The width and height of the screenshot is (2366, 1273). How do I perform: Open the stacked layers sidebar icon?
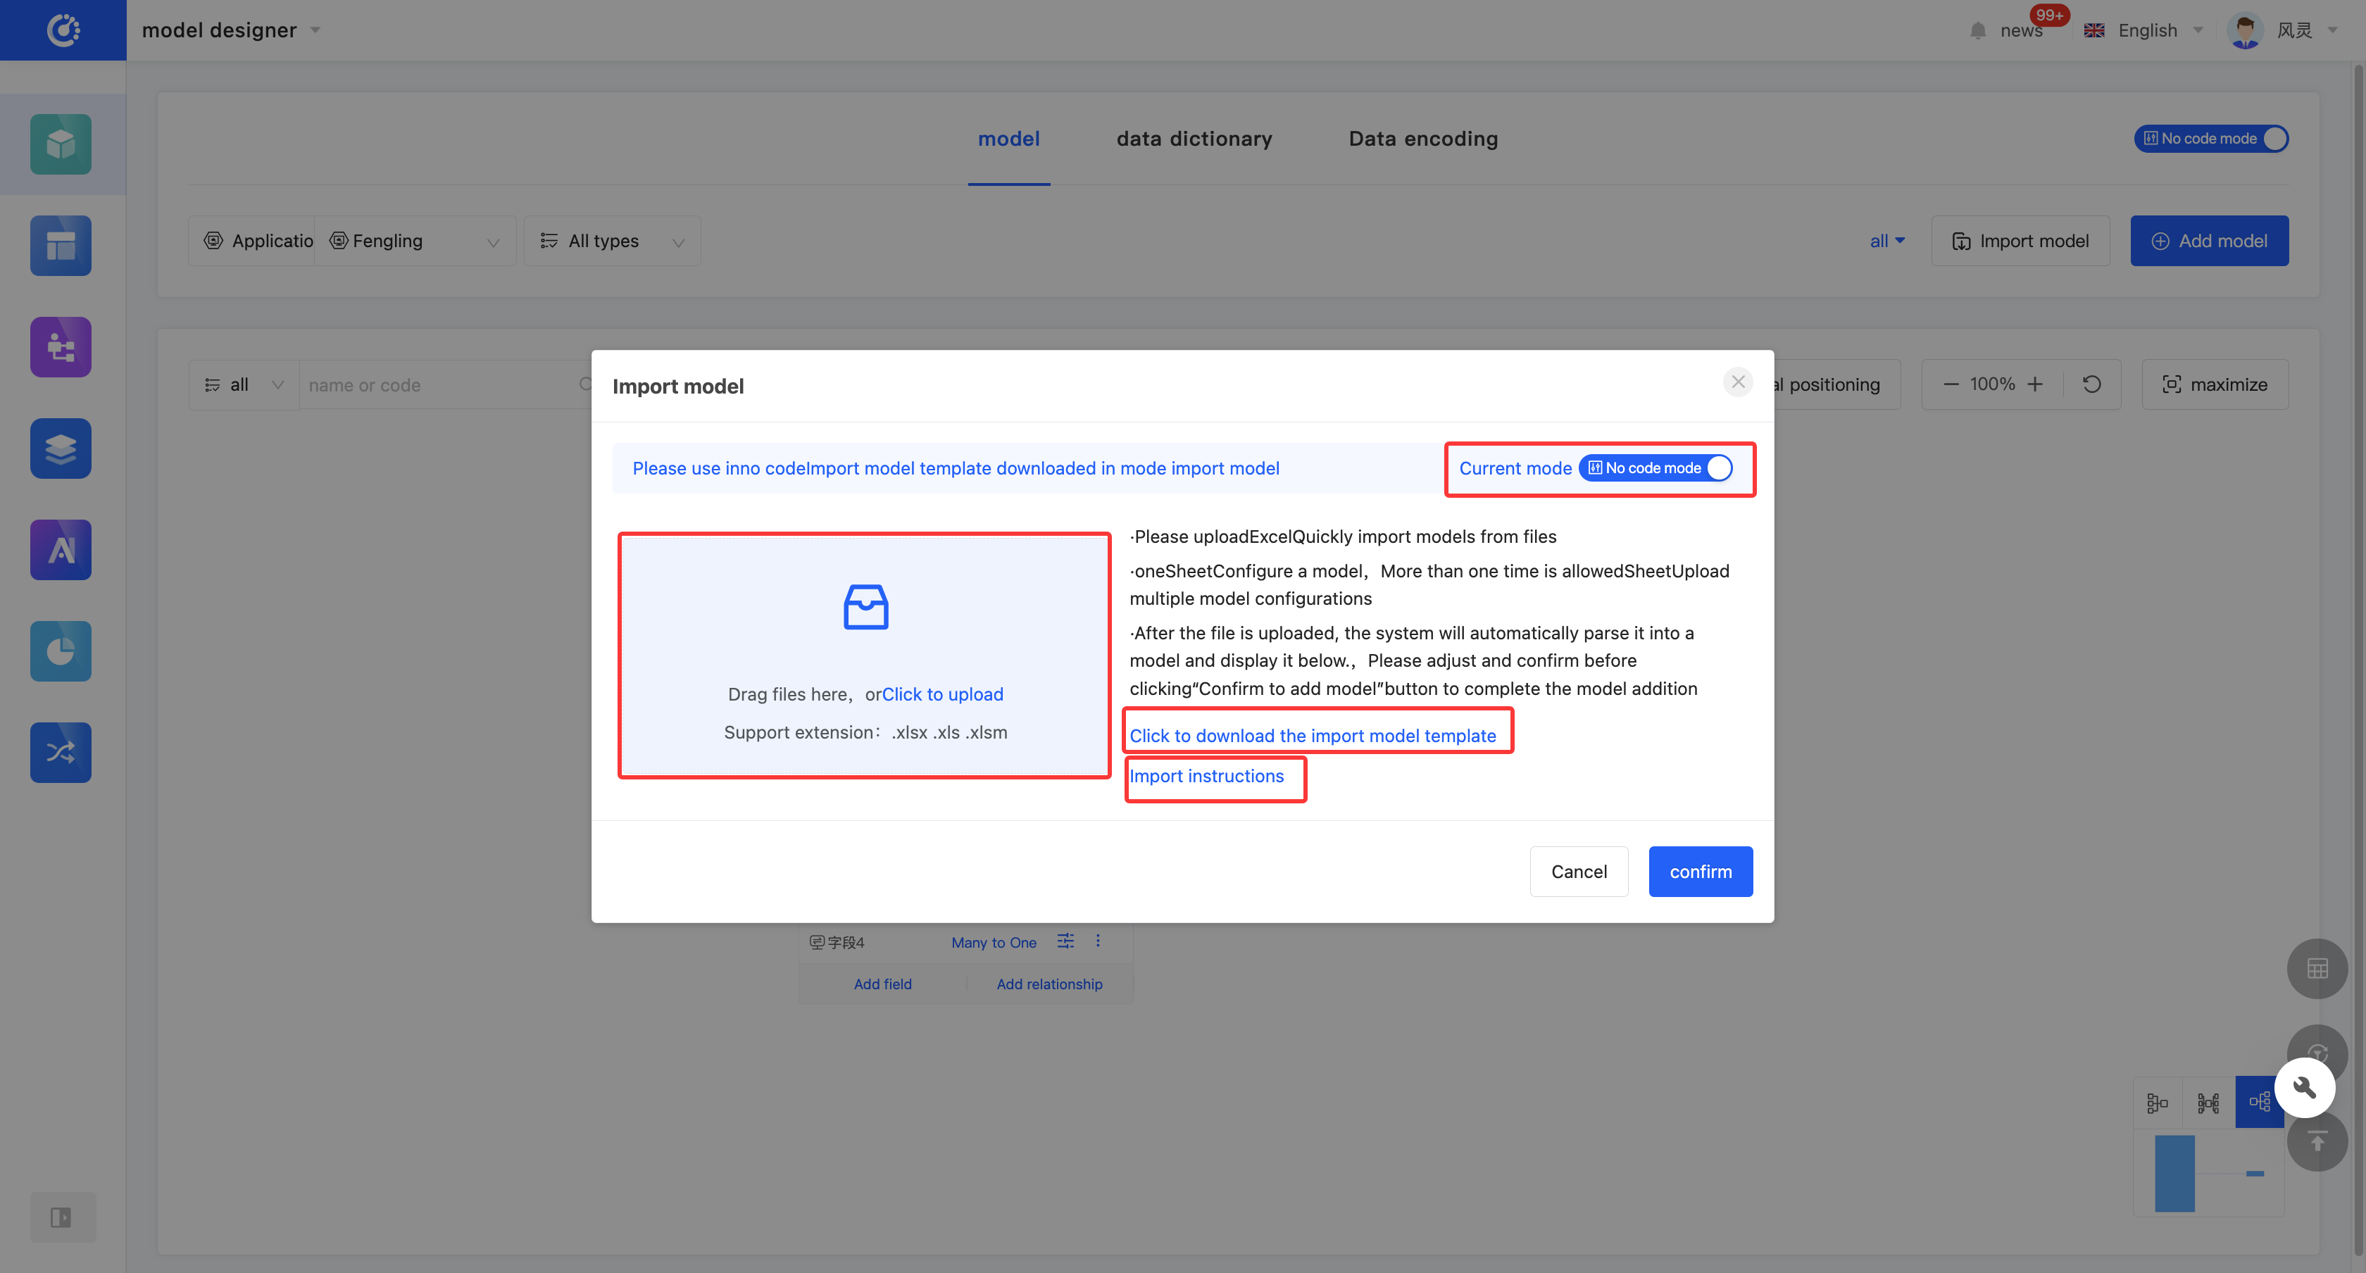(x=61, y=449)
